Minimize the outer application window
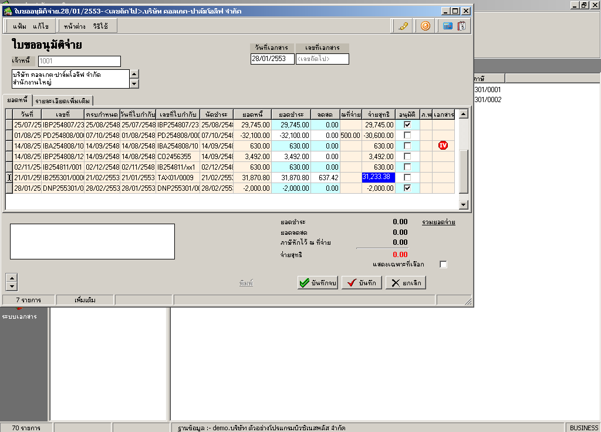601x432 pixels. (x=575, y=5)
